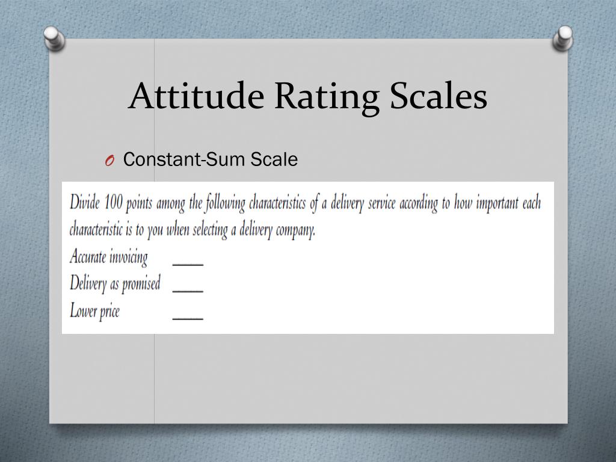This screenshot has width=616, height=462.
Task: Click the red bullet marker before Constant-Sum Scale
Action: (x=109, y=160)
